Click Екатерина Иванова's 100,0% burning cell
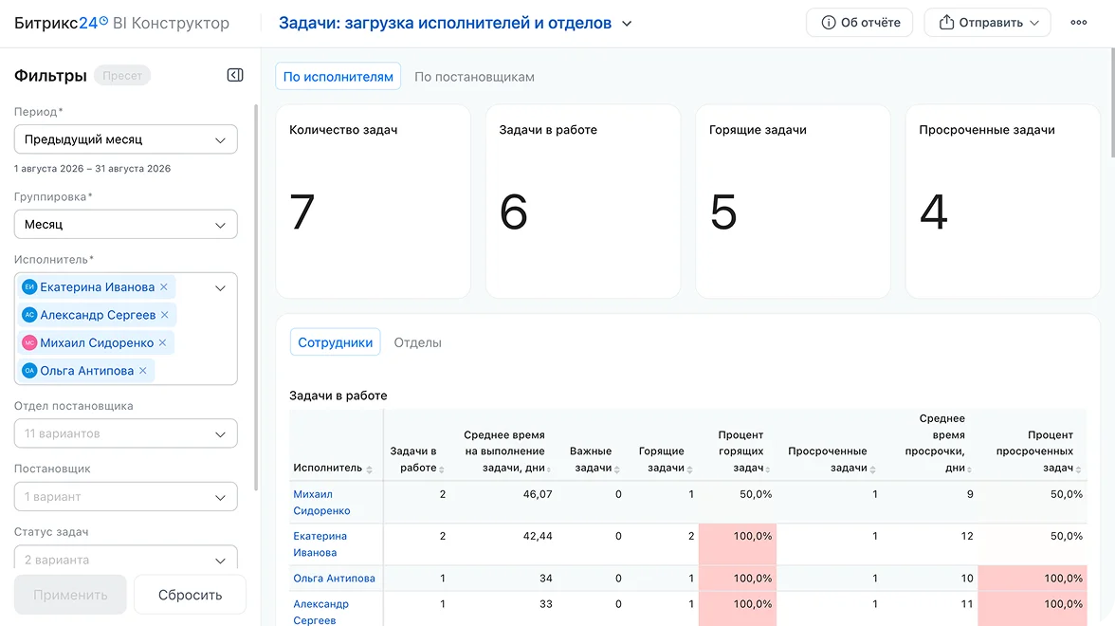The height and width of the screenshot is (626, 1115). pyautogui.click(x=738, y=544)
